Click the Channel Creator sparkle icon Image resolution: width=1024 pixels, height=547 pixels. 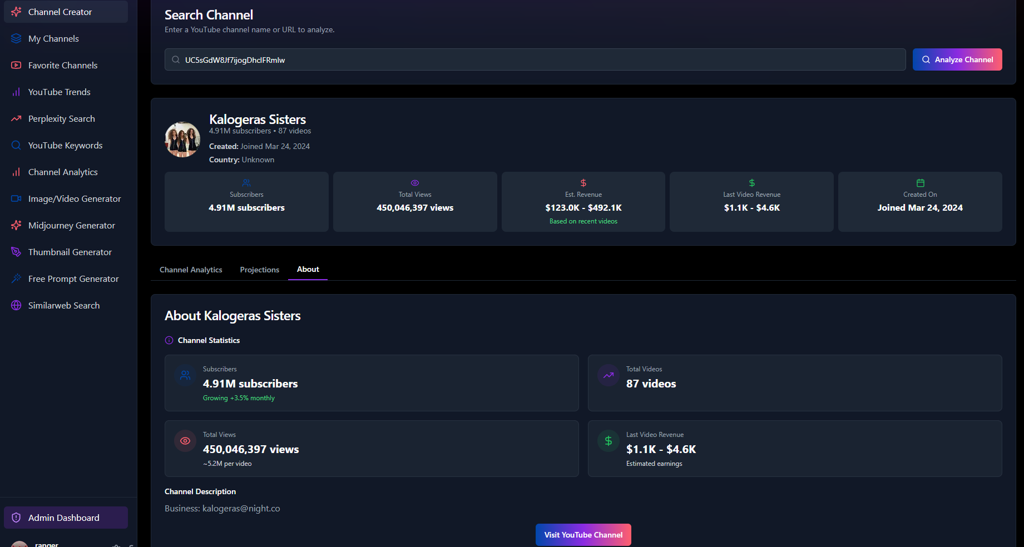[x=16, y=12]
